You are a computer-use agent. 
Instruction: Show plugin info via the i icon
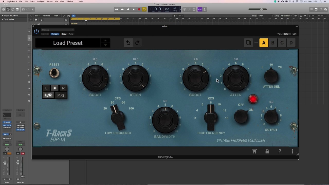coord(292,151)
